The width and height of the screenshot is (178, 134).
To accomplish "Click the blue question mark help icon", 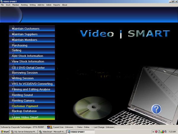I will point(156,109).
